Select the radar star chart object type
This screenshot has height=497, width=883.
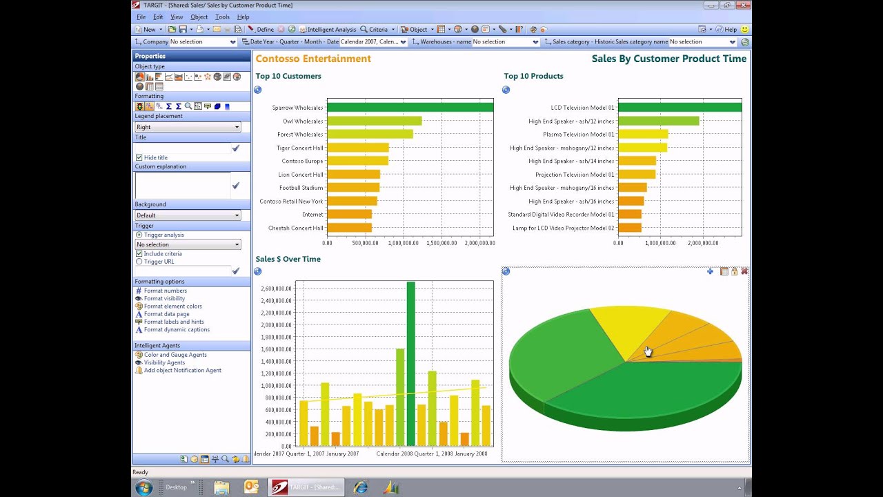coord(208,77)
